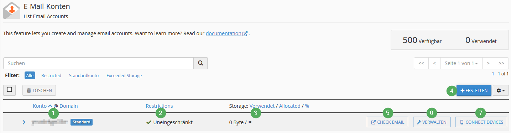Click the E-Mail-Konten envelope icon
The height and width of the screenshot is (133, 511).
(x=11, y=10)
